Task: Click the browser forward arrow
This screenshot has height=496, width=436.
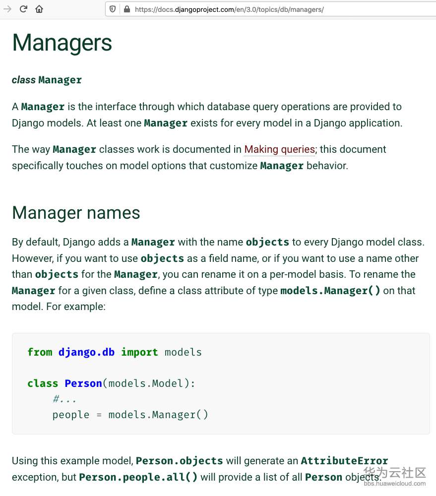Action: [7, 9]
